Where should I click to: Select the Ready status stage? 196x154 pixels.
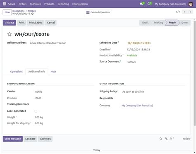172,23
